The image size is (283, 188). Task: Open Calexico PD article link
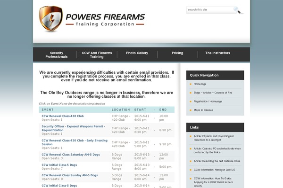coord(217,150)
